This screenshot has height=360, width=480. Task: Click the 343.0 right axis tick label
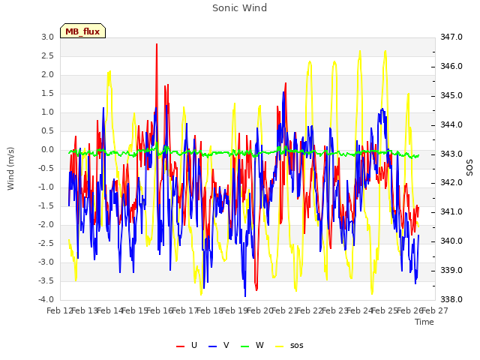tap(451, 154)
